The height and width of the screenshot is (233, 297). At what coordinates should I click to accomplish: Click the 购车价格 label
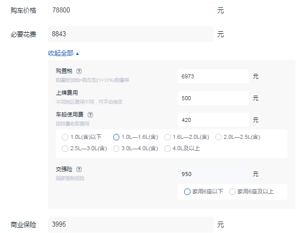tap(23, 10)
